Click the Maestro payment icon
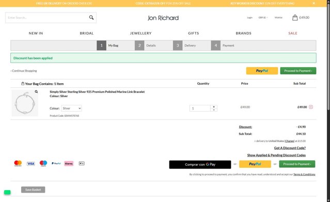 pos(43,163)
